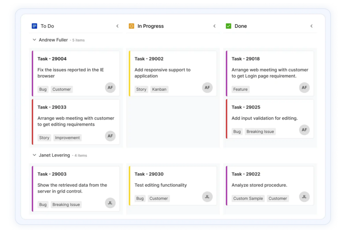Click the Customer tag on Task 29030
This screenshot has height=230, width=346.
[x=159, y=198]
